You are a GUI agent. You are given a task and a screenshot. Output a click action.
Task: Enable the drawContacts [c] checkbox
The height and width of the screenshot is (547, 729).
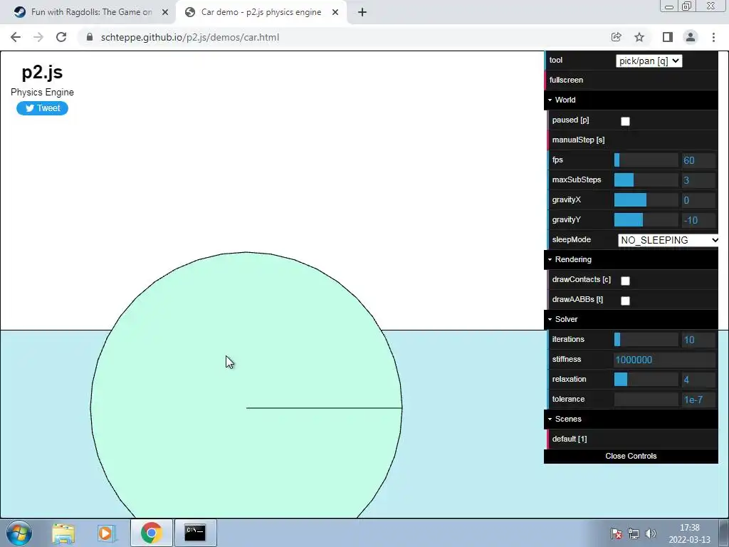pos(625,281)
